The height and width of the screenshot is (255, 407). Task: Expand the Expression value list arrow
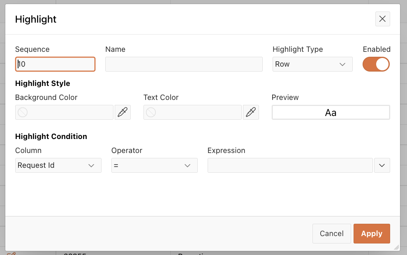(382, 165)
